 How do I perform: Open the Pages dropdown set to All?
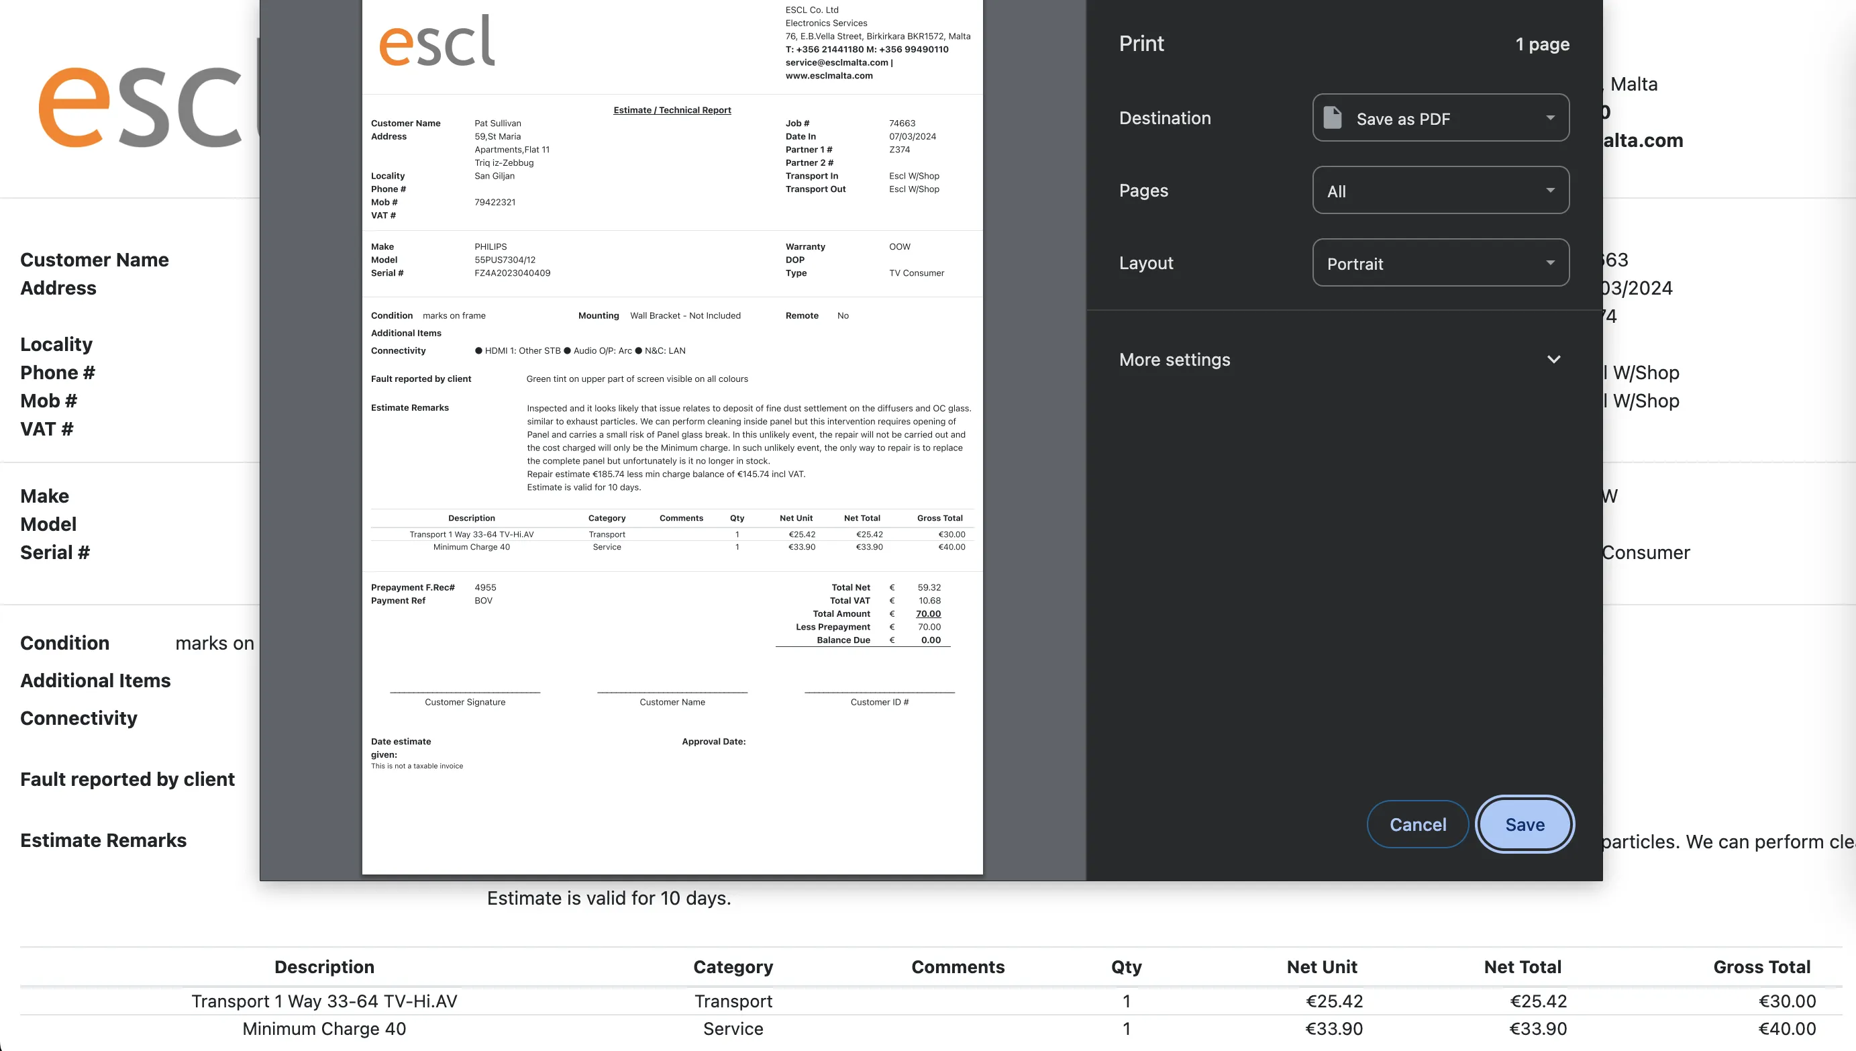coord(1441,191)
